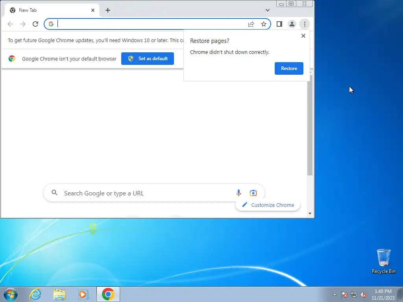Dismiss the Restore pages popup

tap(303, 36)
